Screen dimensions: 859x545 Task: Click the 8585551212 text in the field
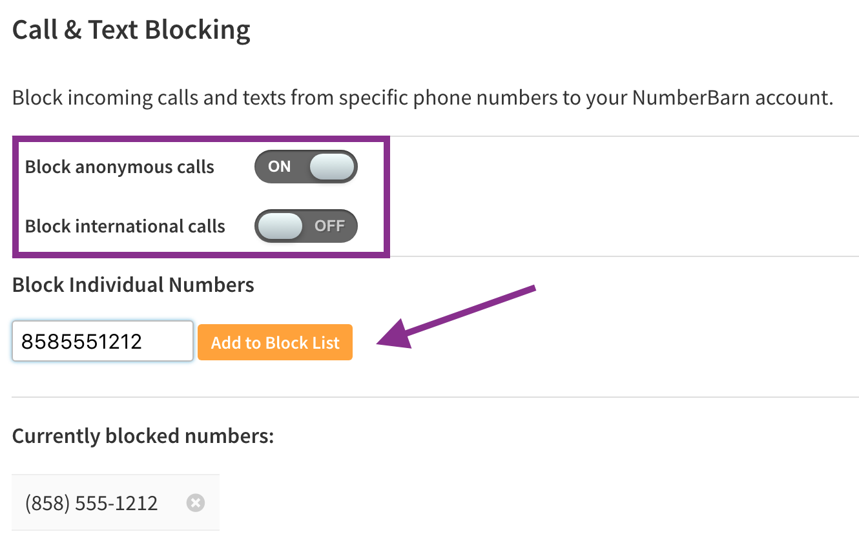(x=81, y=342)
